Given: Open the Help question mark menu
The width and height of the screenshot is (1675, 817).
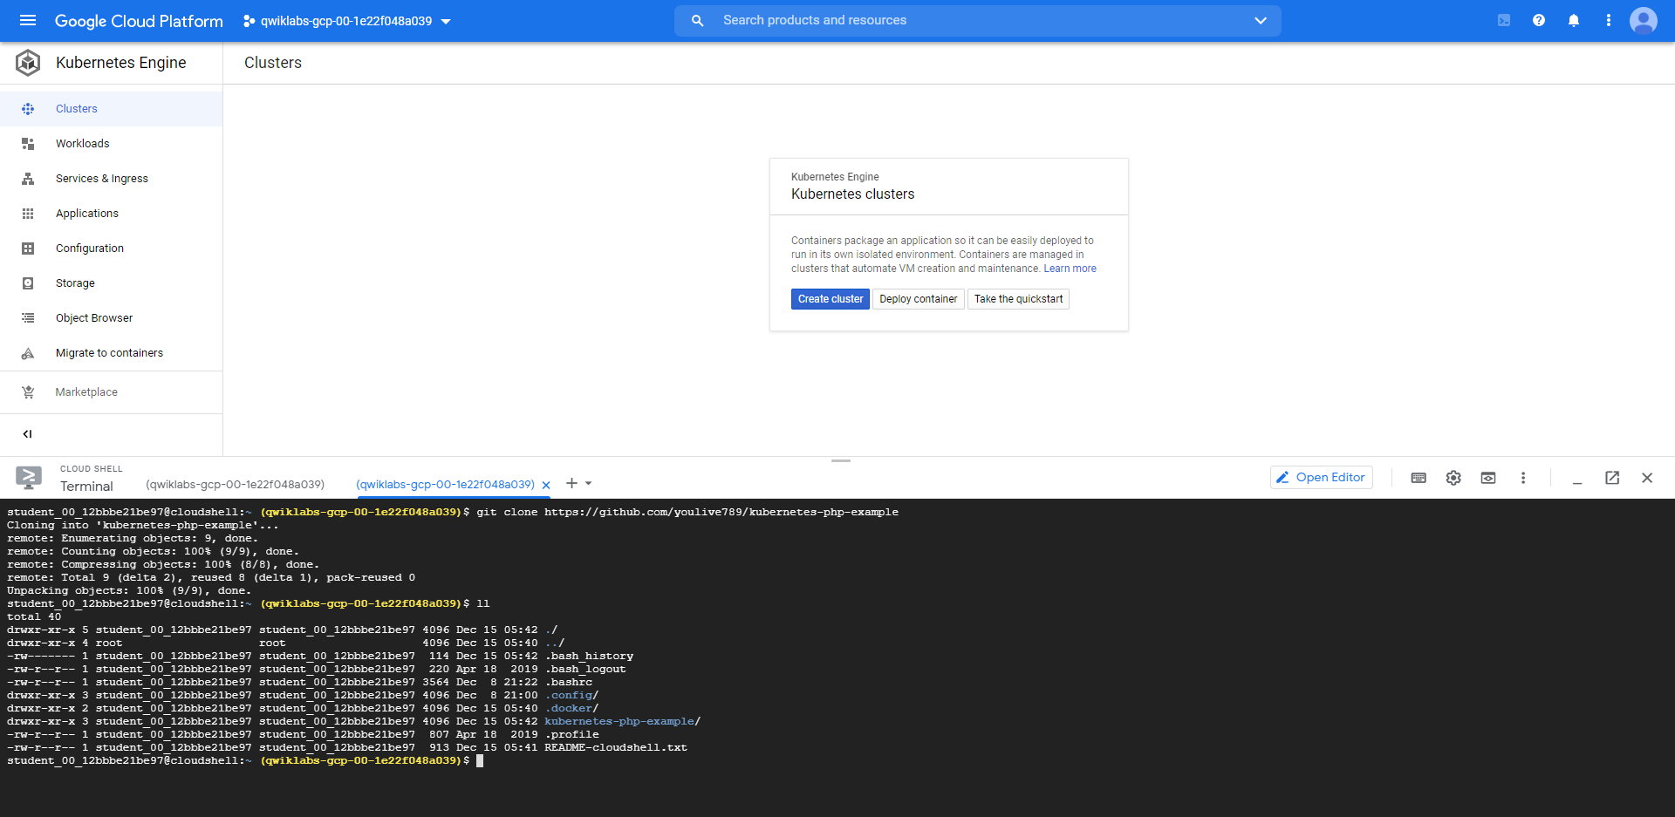Looking at the screenshot, I should click(1539, 20).
